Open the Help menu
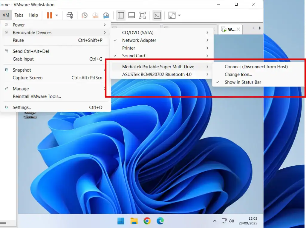Viewport: 306px width, 228px height. [x=33, y=15]
